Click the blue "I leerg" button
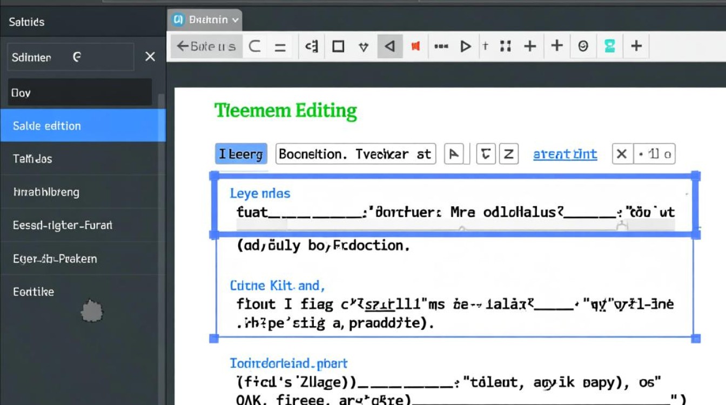This screenshot has width=726, height=405. pos(241,154)
